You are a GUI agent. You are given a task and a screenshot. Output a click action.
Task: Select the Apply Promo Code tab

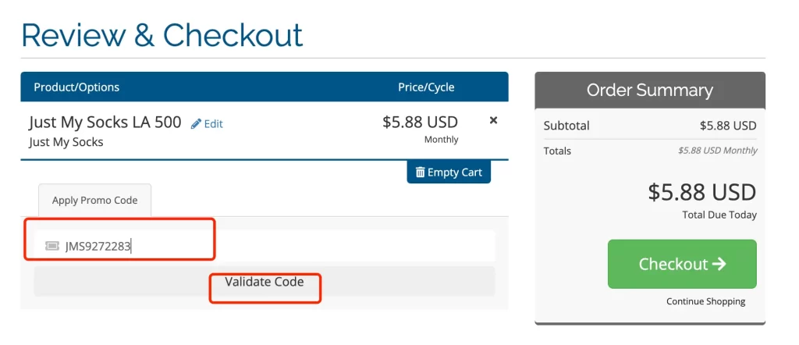pyautogui.click(x=94, y=201)
